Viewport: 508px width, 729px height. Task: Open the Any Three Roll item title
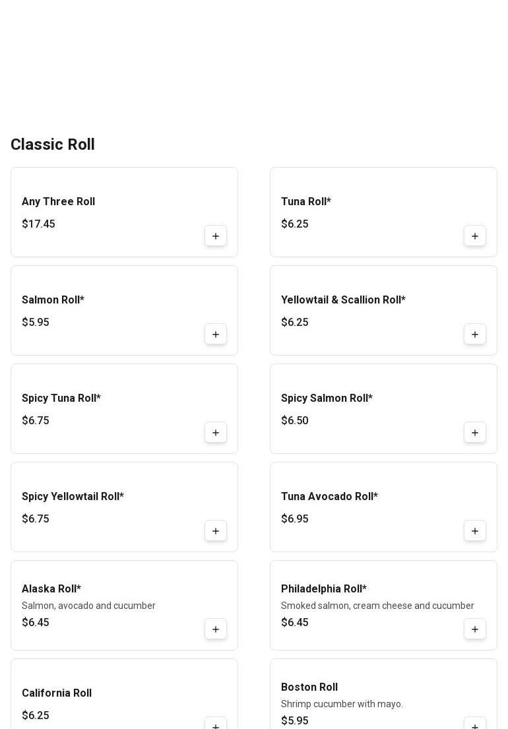pyautogui.click(x=58, y=202)
